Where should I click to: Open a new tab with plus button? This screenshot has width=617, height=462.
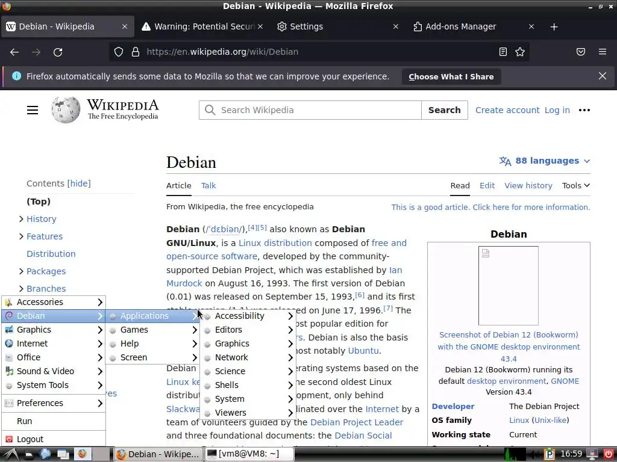pos(554,26)
